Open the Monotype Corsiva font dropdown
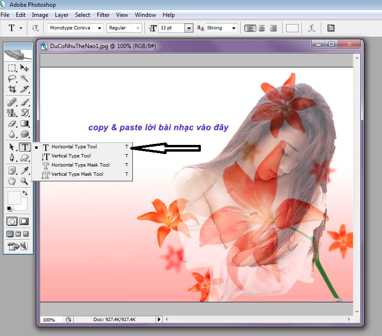382x336 pixels. [x=99, y=28]
